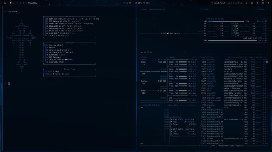Image resolution: width=272 pixels, height=152 pixels.
Task: Select process 46762 spotify in btop list
Action: pos(233,67)
